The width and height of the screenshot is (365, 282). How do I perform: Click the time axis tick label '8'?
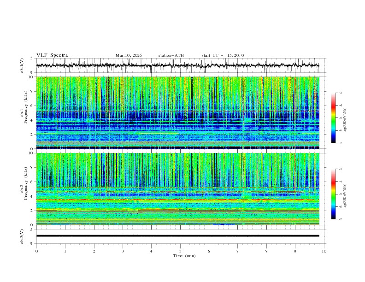tap(266, 251)
